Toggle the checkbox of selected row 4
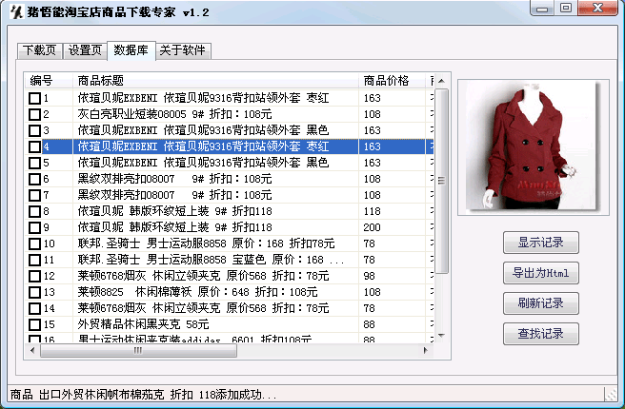 point(34,146)
